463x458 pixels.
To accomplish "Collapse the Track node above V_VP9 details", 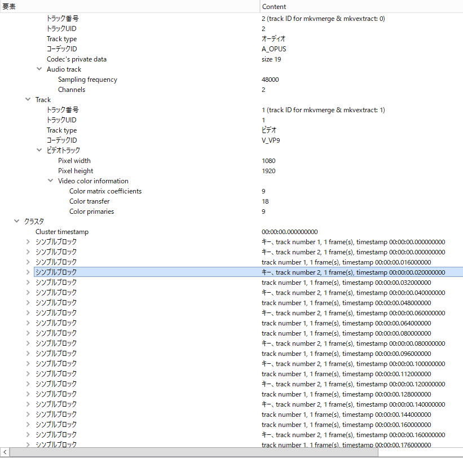I will tap(28, 100).
